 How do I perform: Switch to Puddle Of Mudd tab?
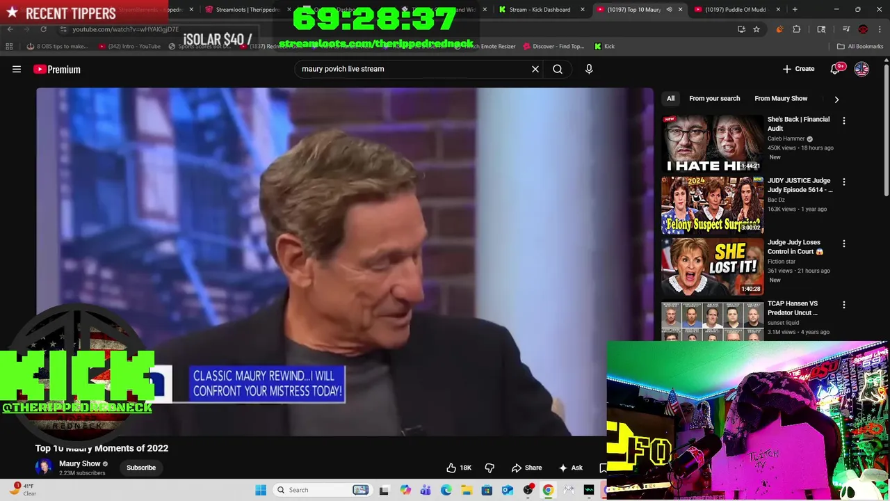click(738, 10)
